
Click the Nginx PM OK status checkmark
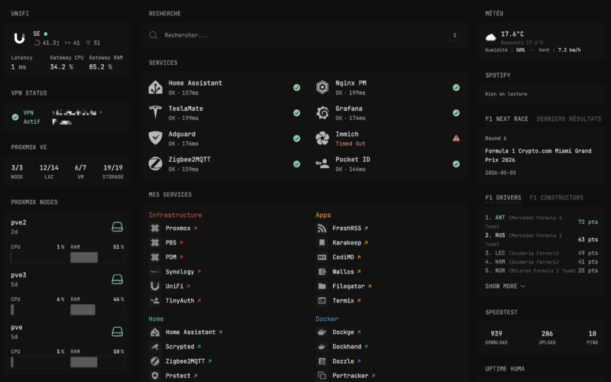click(456, 87)
